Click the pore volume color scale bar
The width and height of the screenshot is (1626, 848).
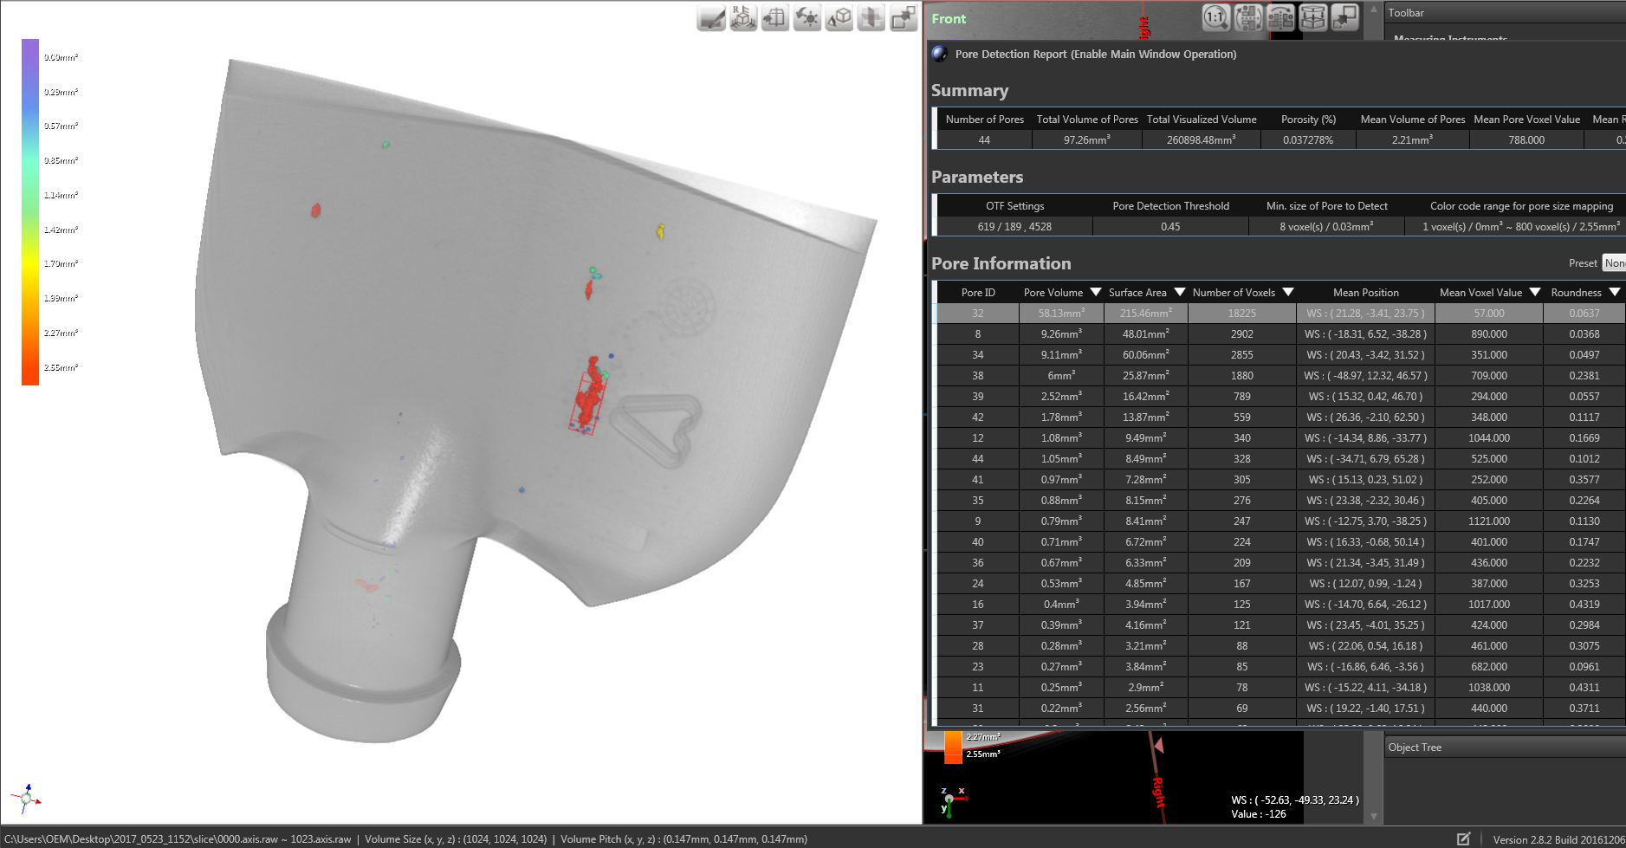pos(30,211)
